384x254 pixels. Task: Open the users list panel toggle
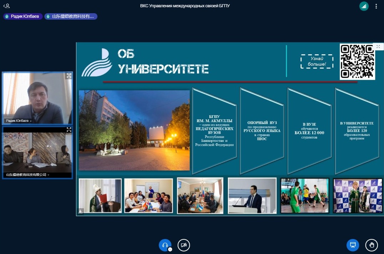(x=6, y=6)
